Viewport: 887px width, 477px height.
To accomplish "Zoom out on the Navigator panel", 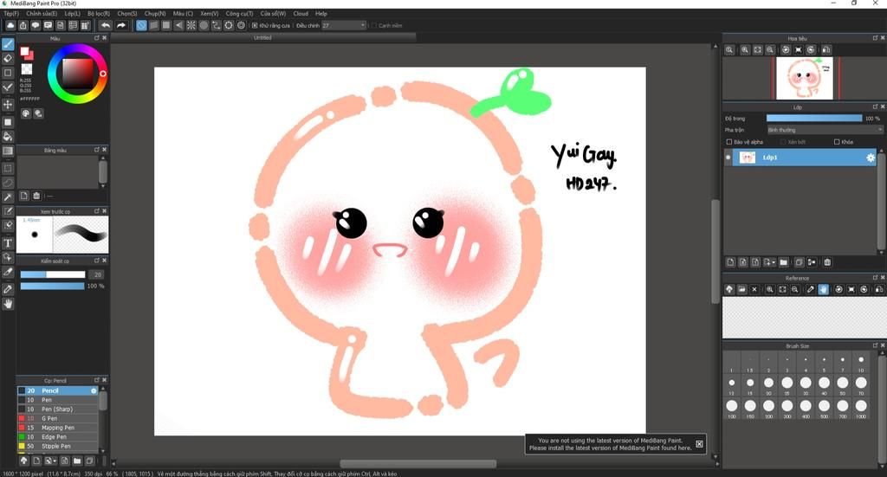I will (770, 49).
